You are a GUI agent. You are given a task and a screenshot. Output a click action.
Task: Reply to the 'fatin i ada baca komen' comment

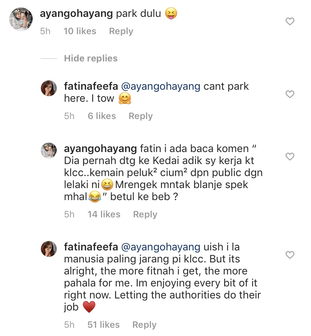tap(145, 214)
